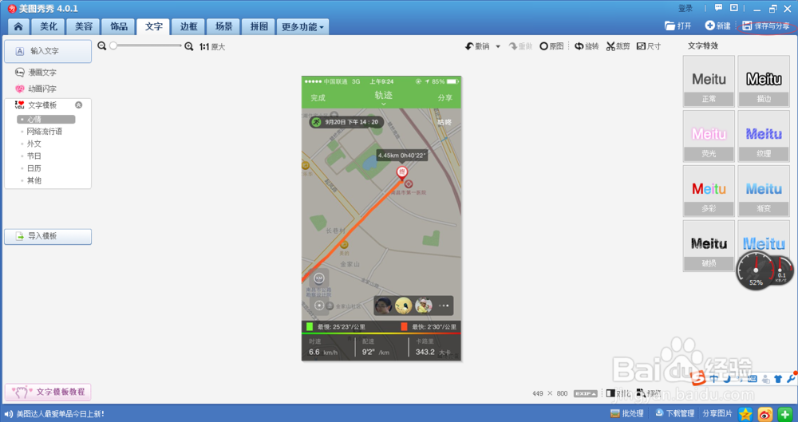
Task: Collapse the 文字模板 section arrow
Action: click(78, 105)
